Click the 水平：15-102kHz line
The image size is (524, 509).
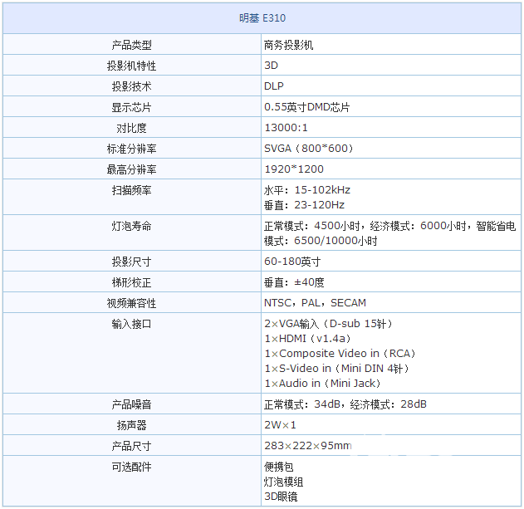click(307, 190)
